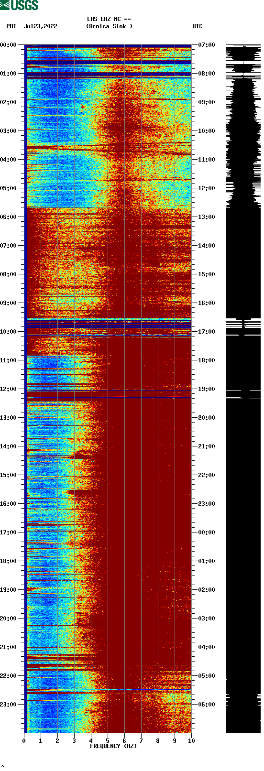Click the 10:00 PDT time label

click(9, 332)
